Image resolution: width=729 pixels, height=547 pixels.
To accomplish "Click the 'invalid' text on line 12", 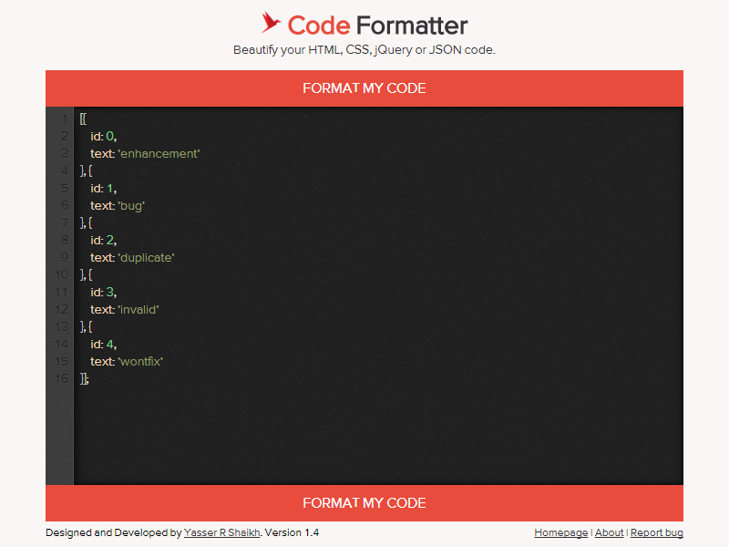I will tap(137, 309).
